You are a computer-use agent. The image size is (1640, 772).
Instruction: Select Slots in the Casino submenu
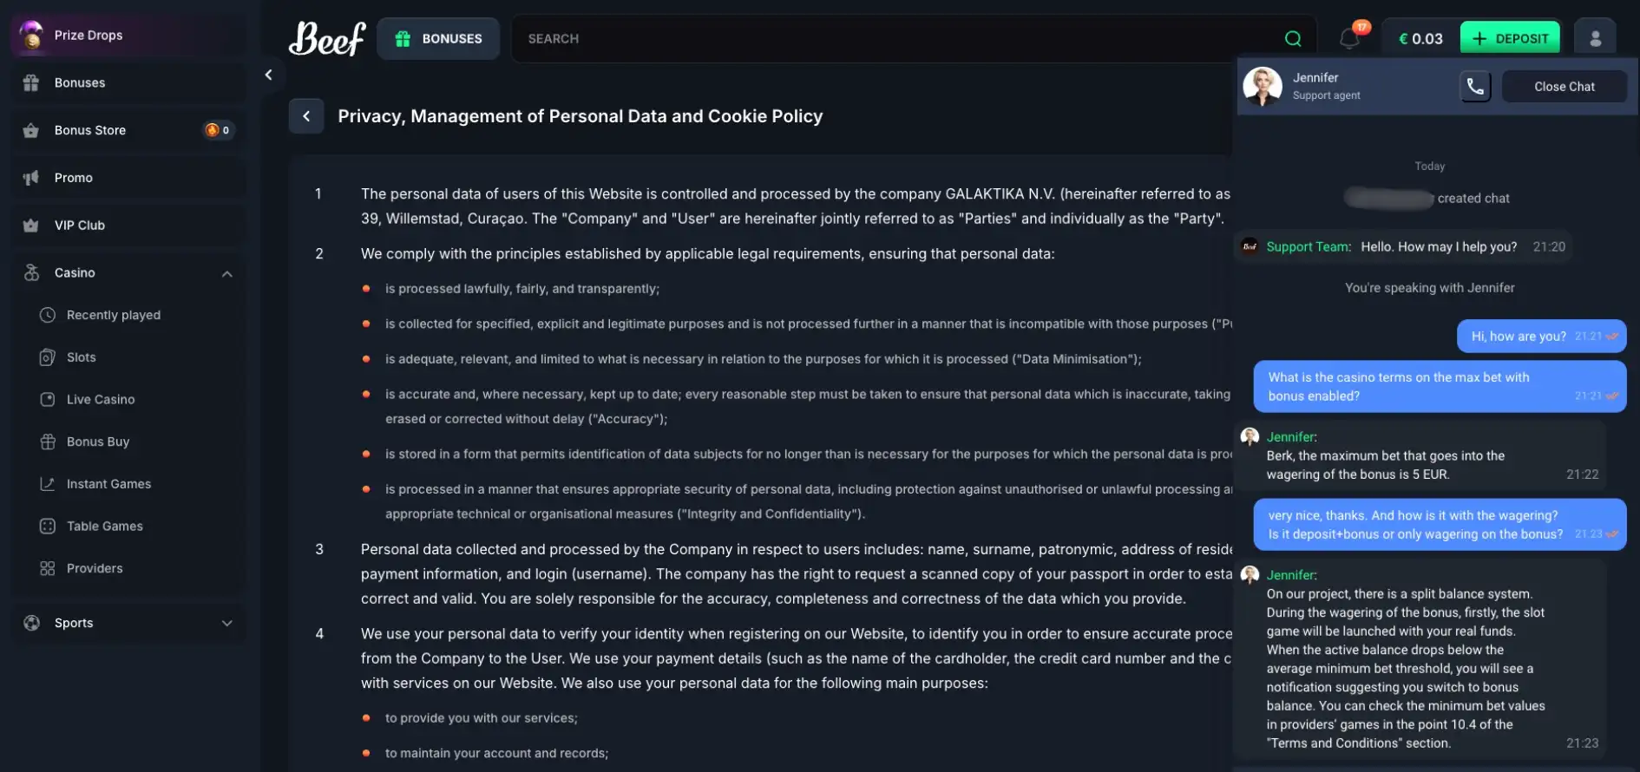(x=82, y=357)
